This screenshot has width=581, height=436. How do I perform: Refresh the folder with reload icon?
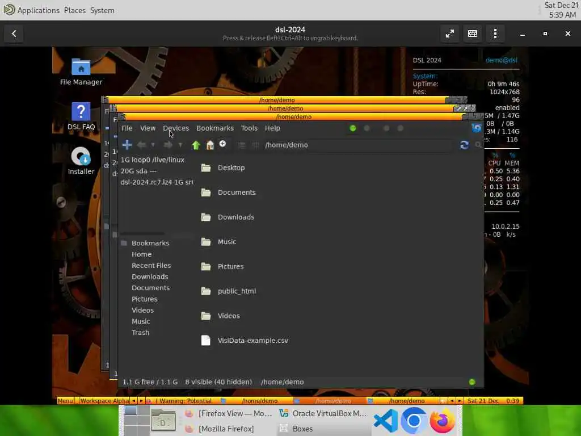pos(464,145)
